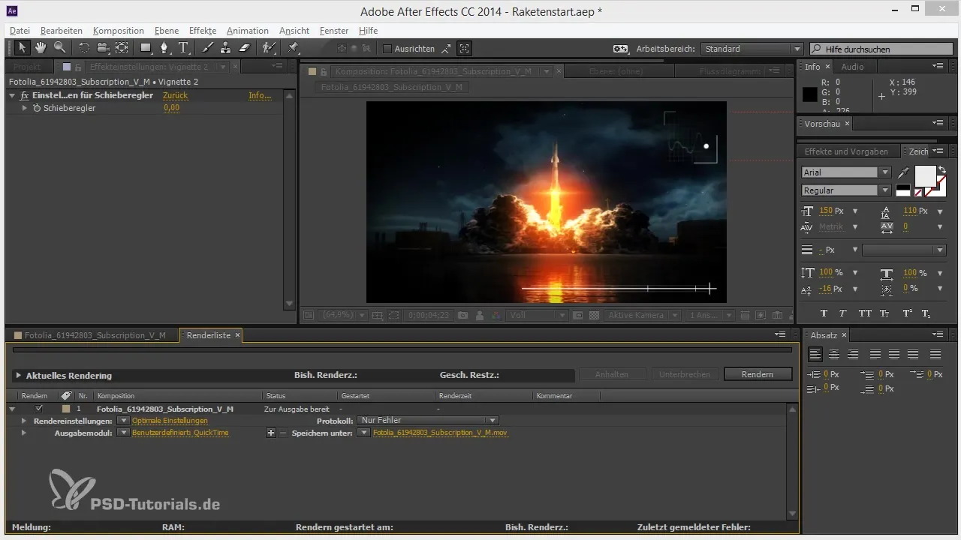The image size is (961, 540).
Task: Toggle fx switch for Einstellungen für Schieberegler
Action: pyautogui.click(x=25, y=96)
